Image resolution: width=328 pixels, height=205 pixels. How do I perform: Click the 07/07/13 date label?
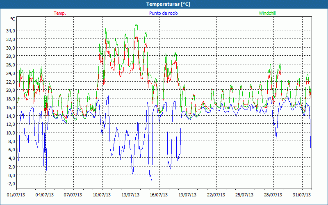[x=73, y=195]
